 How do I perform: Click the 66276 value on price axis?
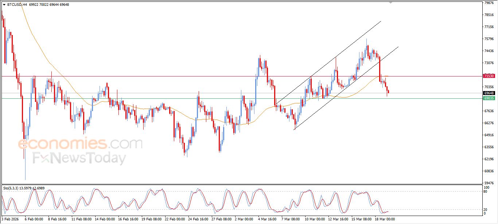489,123
